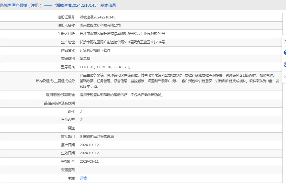The image size is (286, 186).
Task: Collapse the side toolbar with the chevron arrow
Action: coord(285,76)
